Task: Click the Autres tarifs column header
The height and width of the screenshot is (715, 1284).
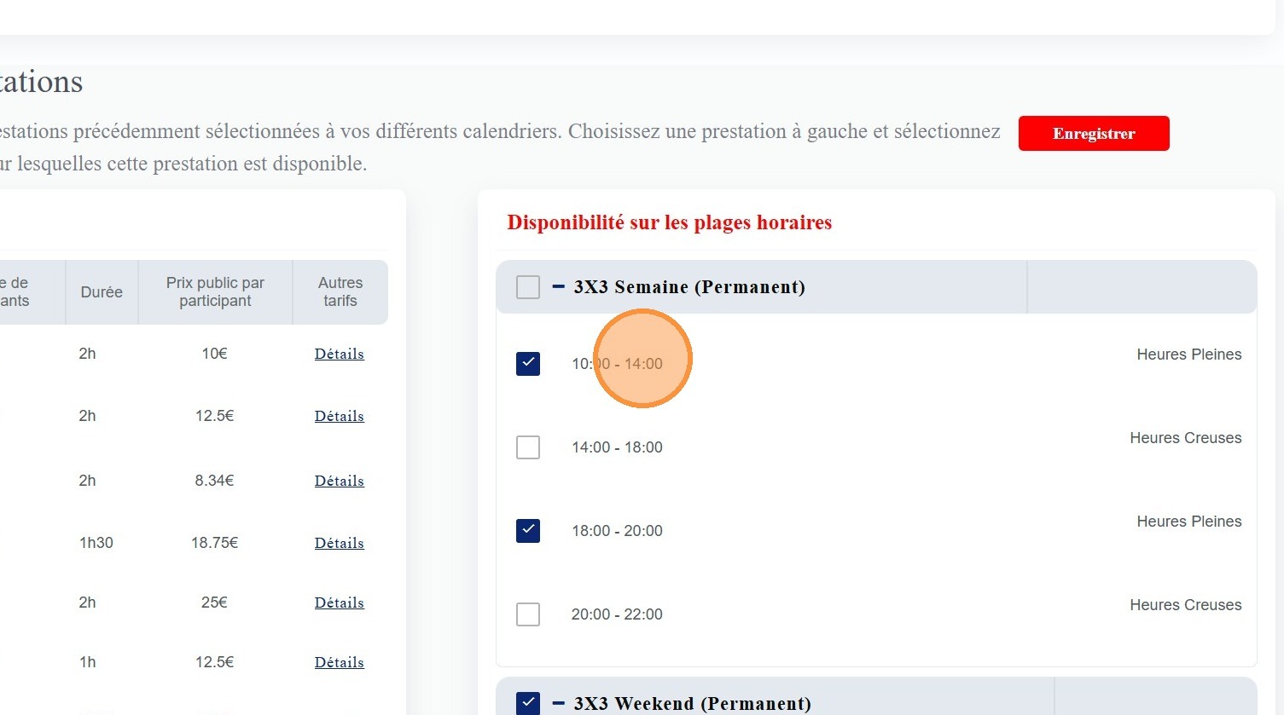Action: (340, 291)
